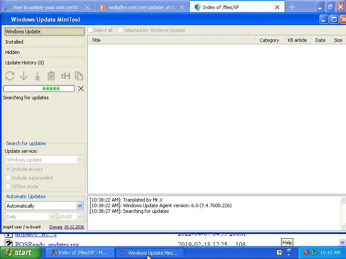Click the shield security tray icon
This screenshot has width=346, height=259.
pyautogui.click(x=306, y=253)
